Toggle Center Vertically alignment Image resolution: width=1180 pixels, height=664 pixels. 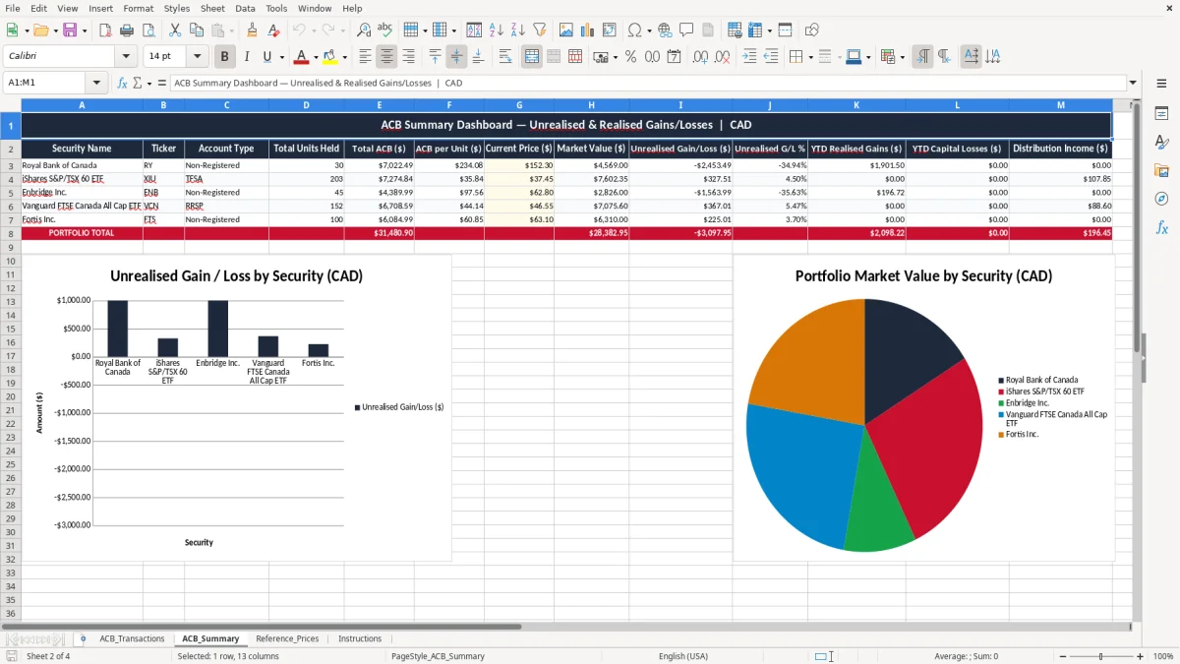coord(456,57)
